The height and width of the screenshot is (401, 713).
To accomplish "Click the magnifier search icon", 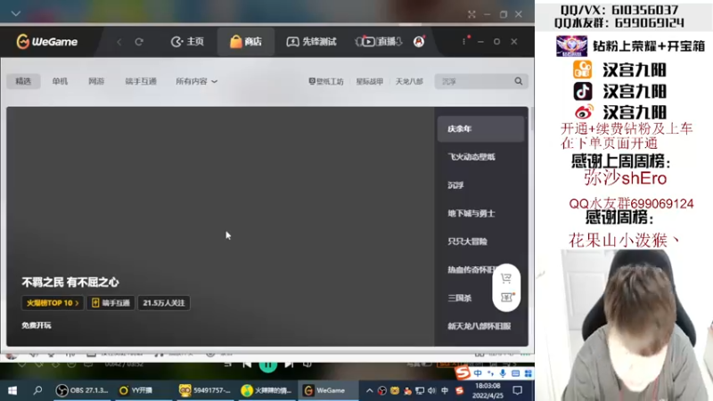I will (519, 81).
